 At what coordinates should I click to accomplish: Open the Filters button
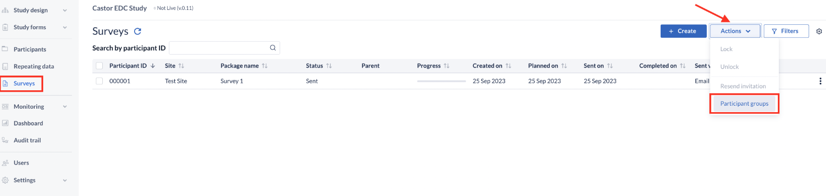point(786,31)
